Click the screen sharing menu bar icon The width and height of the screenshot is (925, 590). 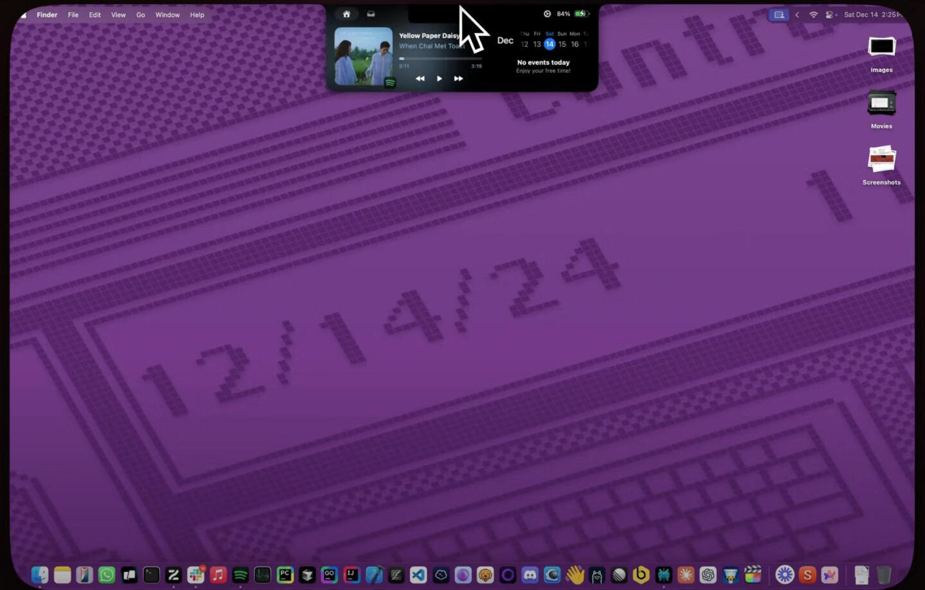coord(779,15)
